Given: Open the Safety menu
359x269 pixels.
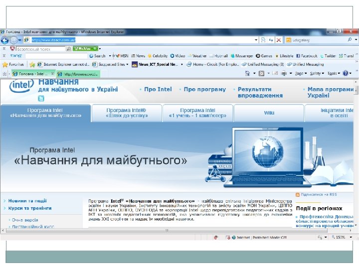Looking at the screenshot, I should (x=317, y=73).
